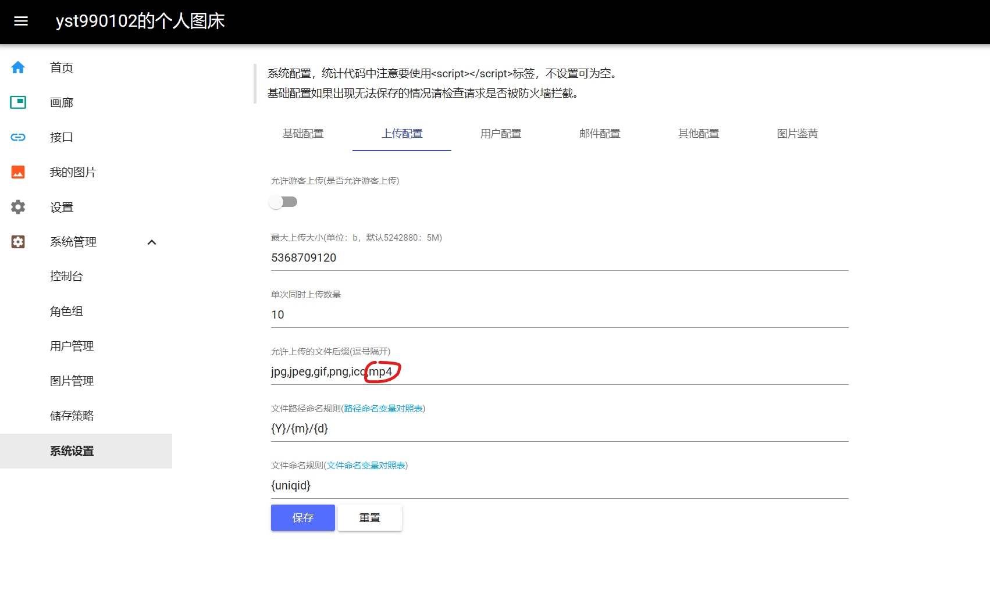Screen dimensions: 990x597
Task: Open 用户管理 in the sidebar
Action: click(72, 346)
